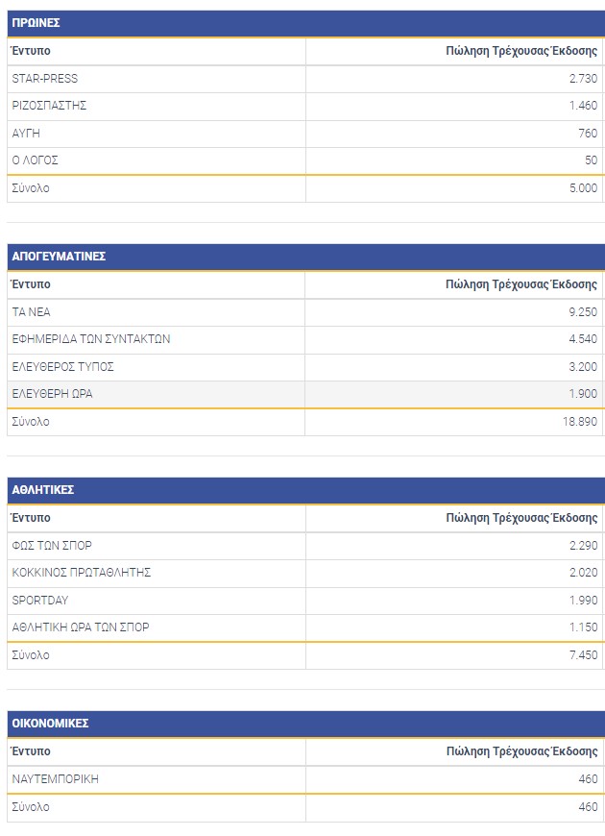The image size is (605, 836).
Task: Click the ΤΑ ΝΕΑ newspaper row
Action: tap(32, 312)
